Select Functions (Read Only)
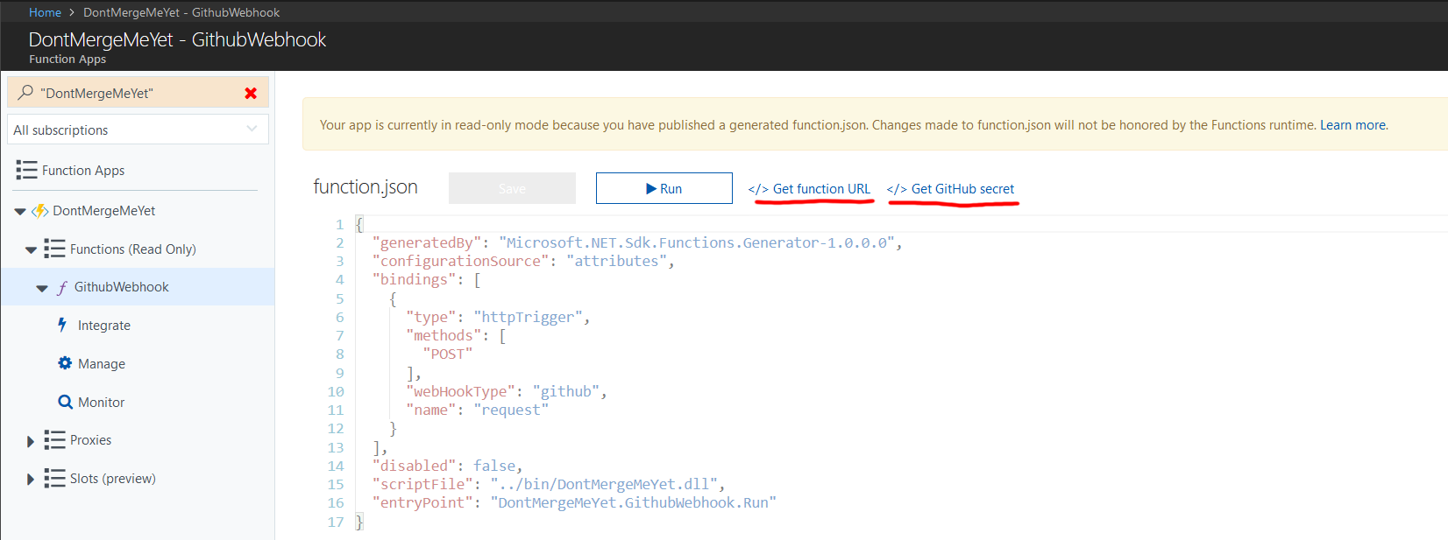Image resolution: width=1448 pixels, height=540 pixels. tap(133, 249)
